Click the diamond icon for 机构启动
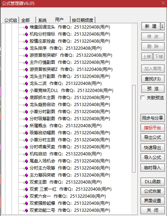Image resolution: width=167 pixels, height=216 pixels. (x=26, y=154)
